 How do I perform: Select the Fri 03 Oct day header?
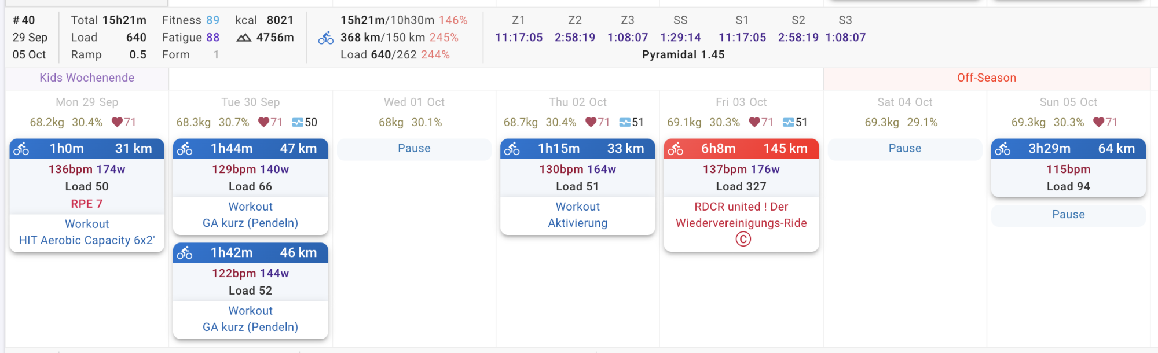(x=741, y=102)
